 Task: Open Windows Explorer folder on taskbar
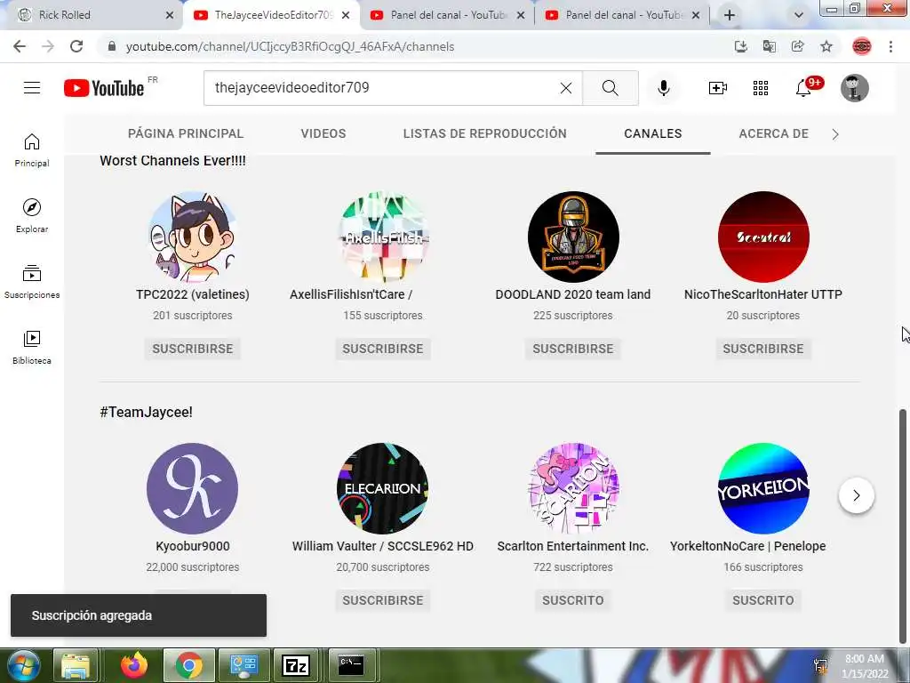pyautogui.click(x=76, y=665)
